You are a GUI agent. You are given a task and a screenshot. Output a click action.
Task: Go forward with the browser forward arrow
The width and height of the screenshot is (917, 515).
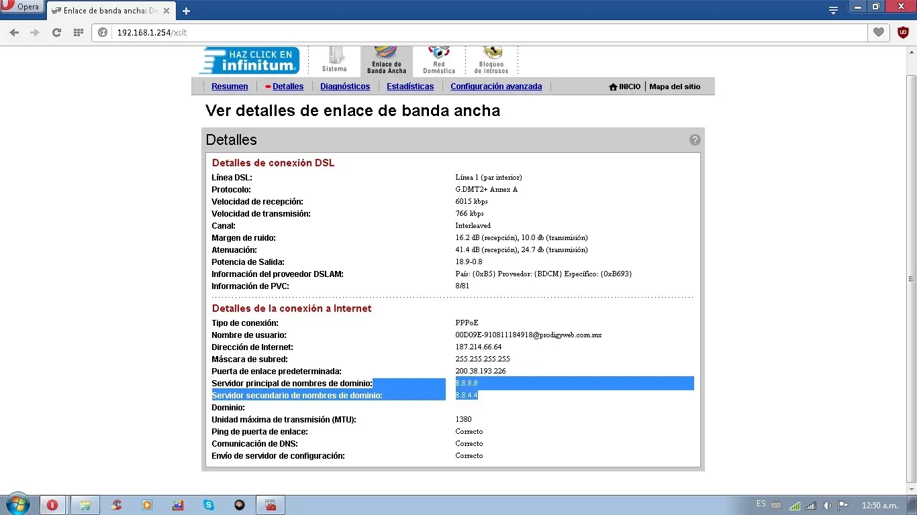(x=35, y=32)
